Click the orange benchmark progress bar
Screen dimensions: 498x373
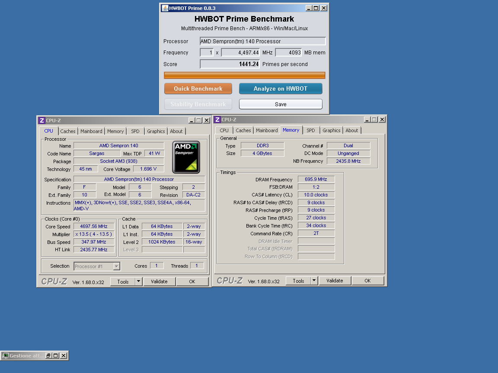(x=245, y=75)
